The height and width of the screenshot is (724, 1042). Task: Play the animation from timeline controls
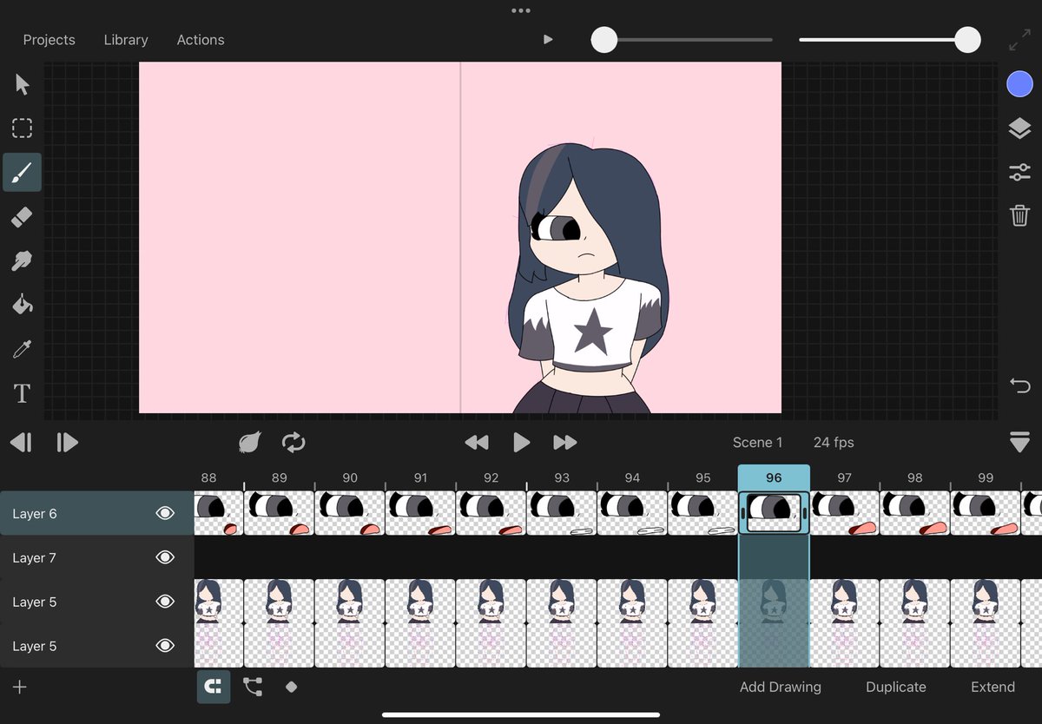pyautogui.click(x=521, y=443)
